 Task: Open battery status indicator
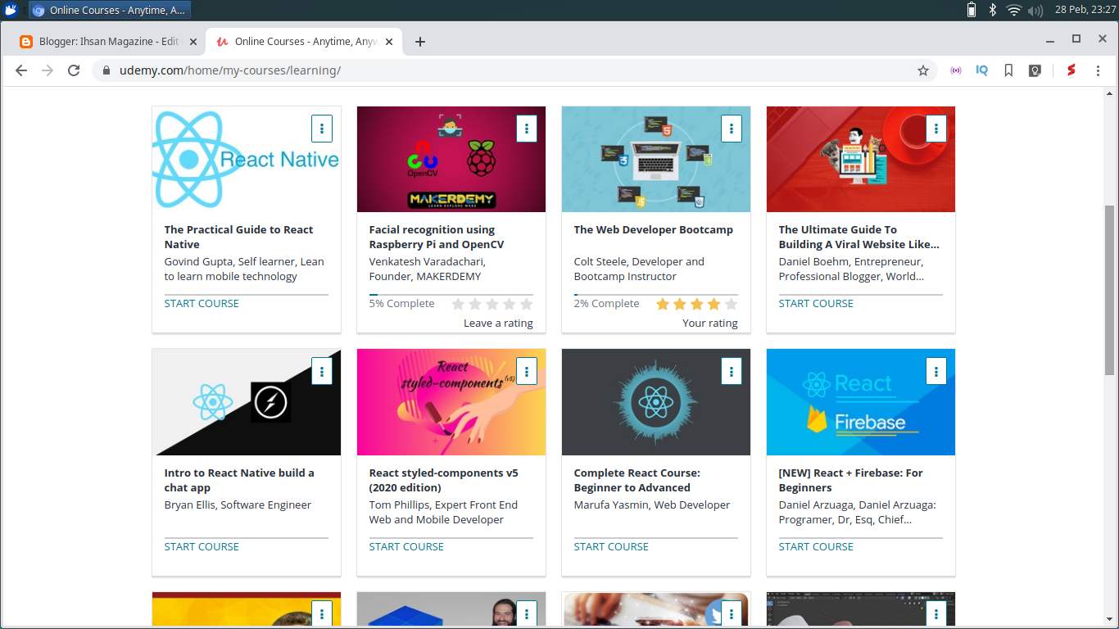[972, 10]
